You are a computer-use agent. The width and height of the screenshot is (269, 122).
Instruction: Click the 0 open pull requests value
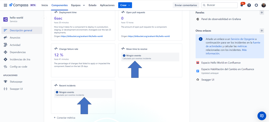(122, 18)
